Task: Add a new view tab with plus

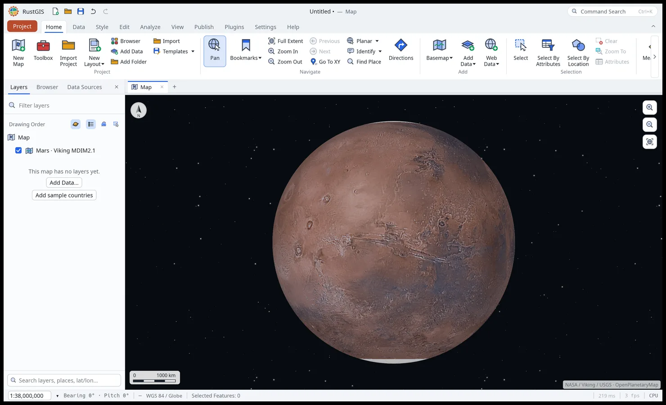Action: [175, 87]
